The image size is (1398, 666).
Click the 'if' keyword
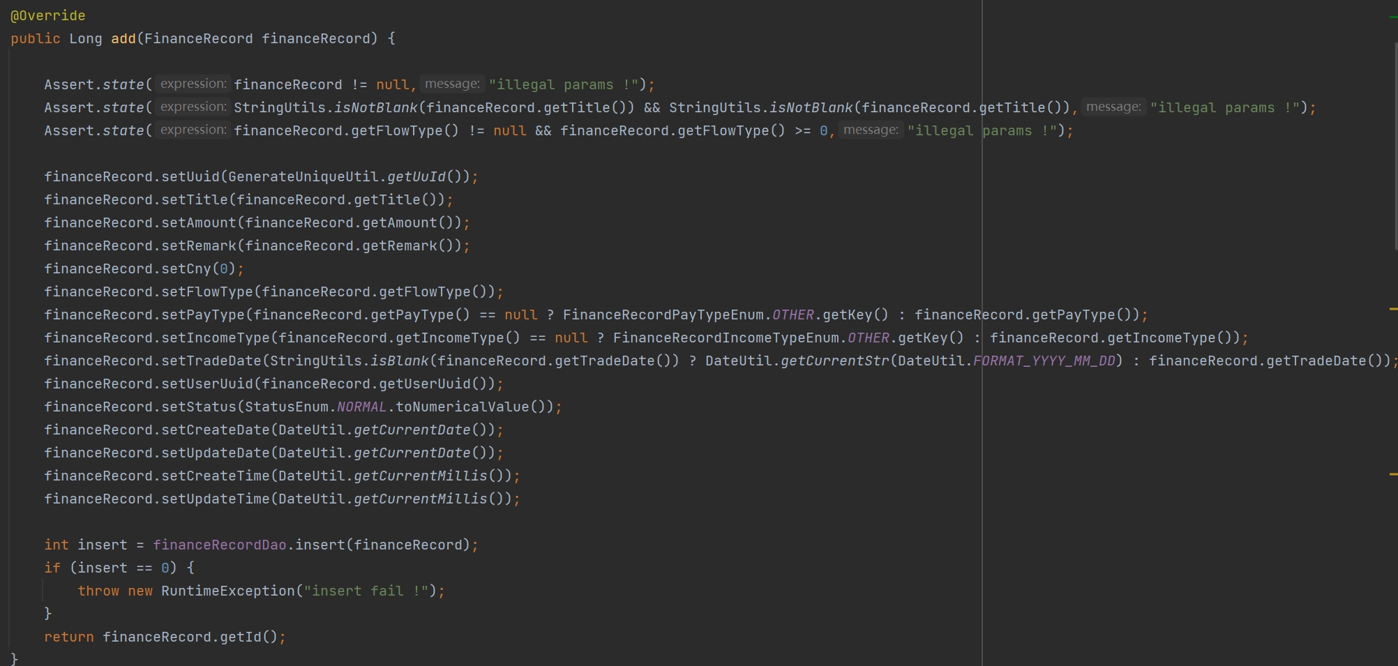tap(52, 568)
